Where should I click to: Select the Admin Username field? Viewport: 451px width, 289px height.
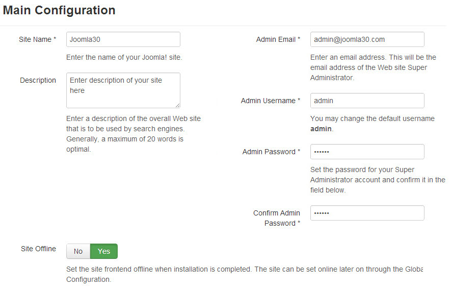click(x=367, y=101)
